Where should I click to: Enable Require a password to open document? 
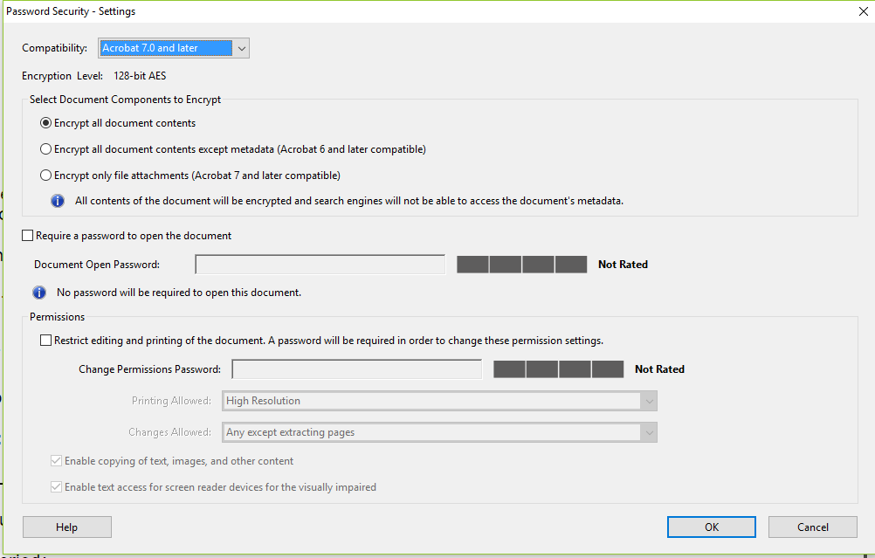28,236
